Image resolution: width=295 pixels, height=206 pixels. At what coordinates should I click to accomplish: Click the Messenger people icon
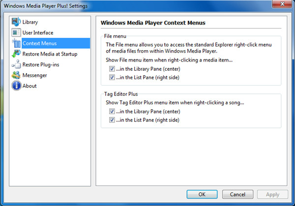point(16,75)
